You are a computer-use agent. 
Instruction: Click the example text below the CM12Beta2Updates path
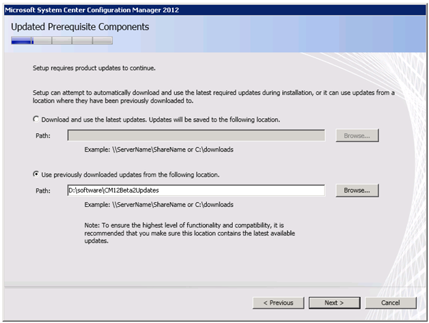(159, 205)
